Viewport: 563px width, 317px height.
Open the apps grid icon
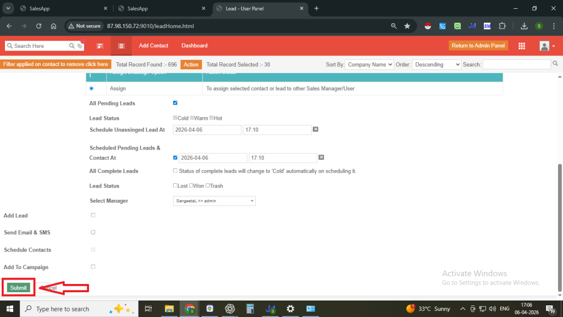point(522,46)
